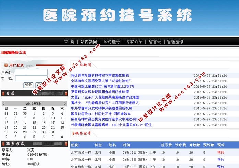239x168 pixels.
Task: Click the 登录 button
Action: click(x=28, y=85)
